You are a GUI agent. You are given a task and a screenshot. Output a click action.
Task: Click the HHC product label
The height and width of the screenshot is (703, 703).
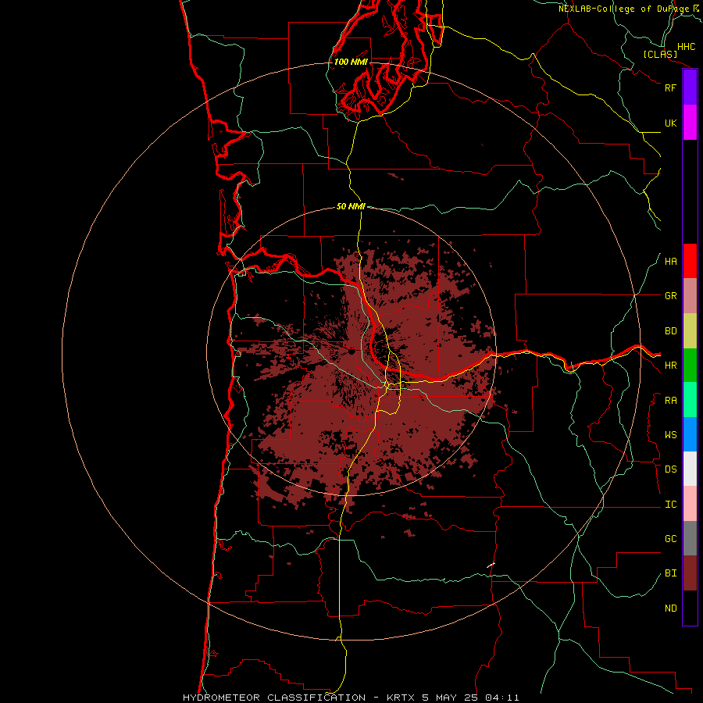[x=686, y=47]
